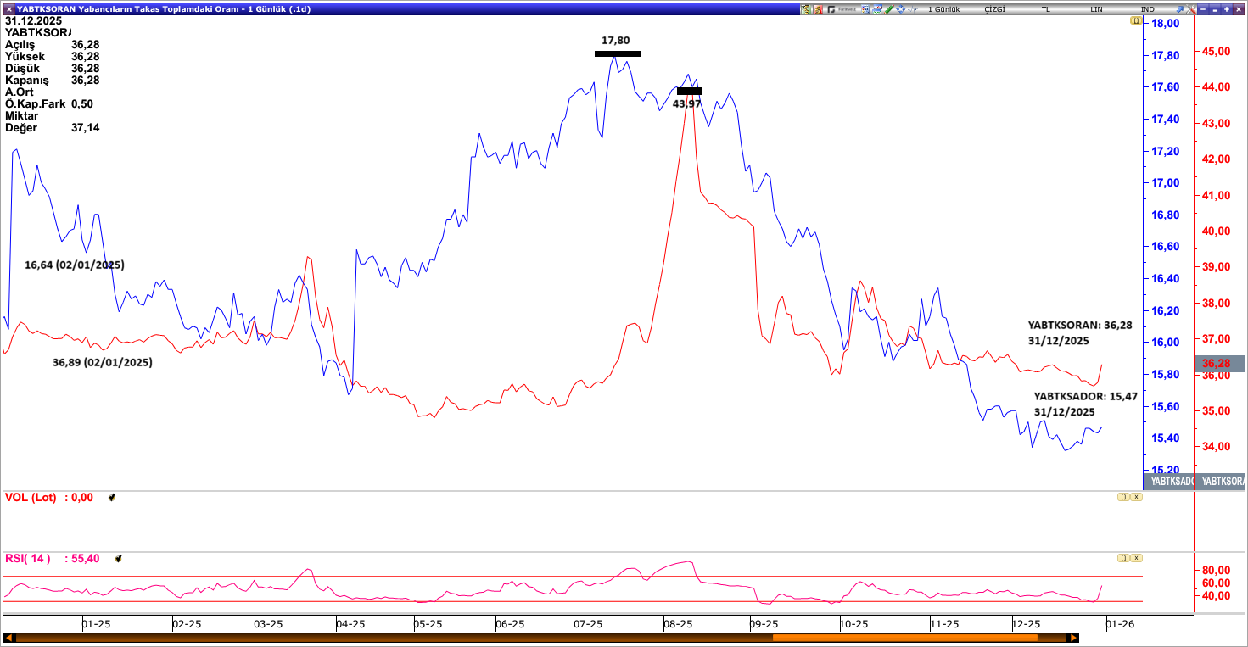Click the scrollbar left arrow at bottom

(x=9, y=638)
